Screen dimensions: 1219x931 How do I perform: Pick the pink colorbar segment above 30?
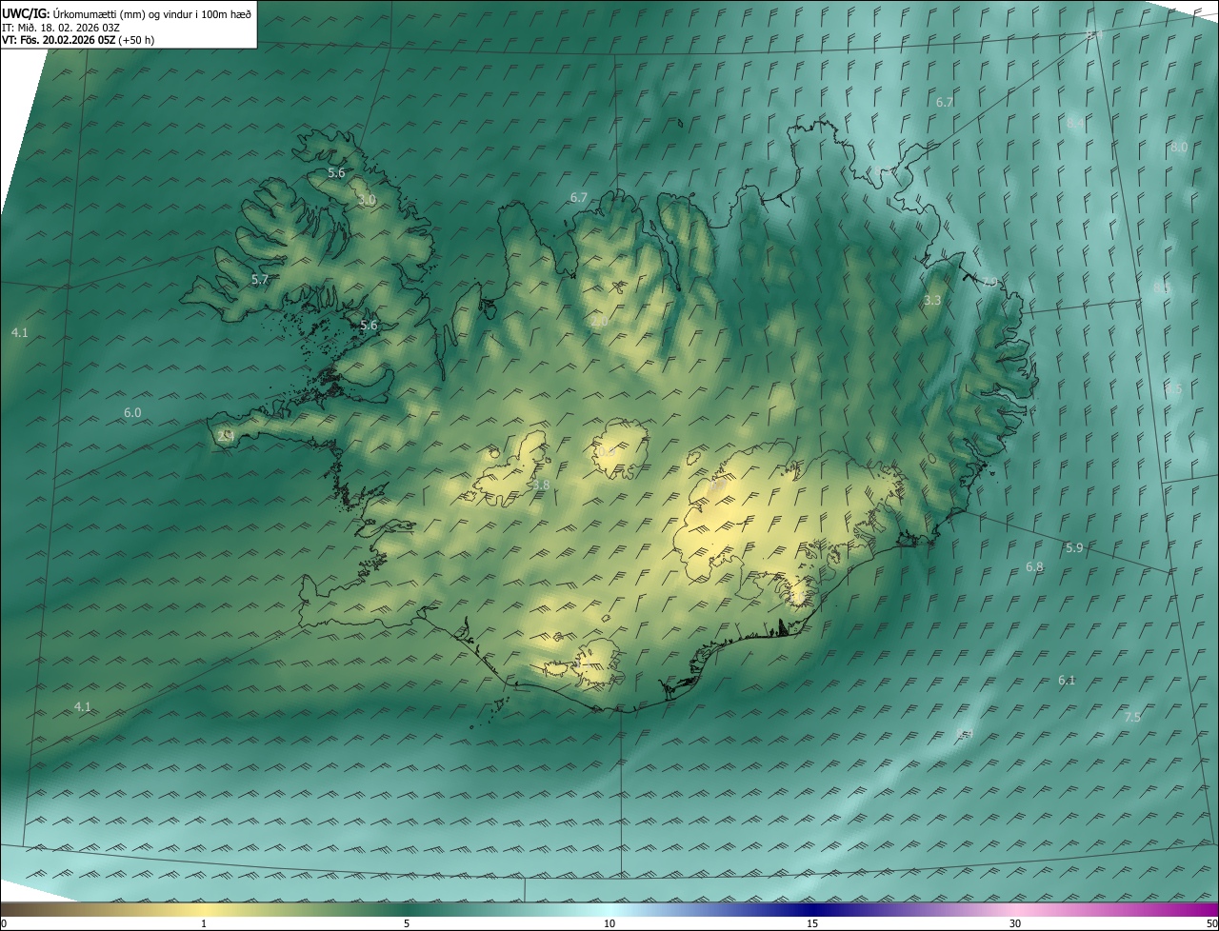(1015, 909)
